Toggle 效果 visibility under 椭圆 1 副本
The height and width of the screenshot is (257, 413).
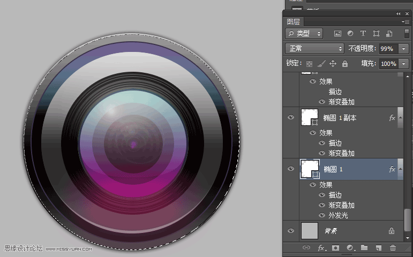[x=313, y=133]
